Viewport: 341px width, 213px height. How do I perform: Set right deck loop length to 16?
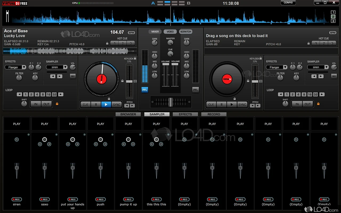(x=310, y=95)
